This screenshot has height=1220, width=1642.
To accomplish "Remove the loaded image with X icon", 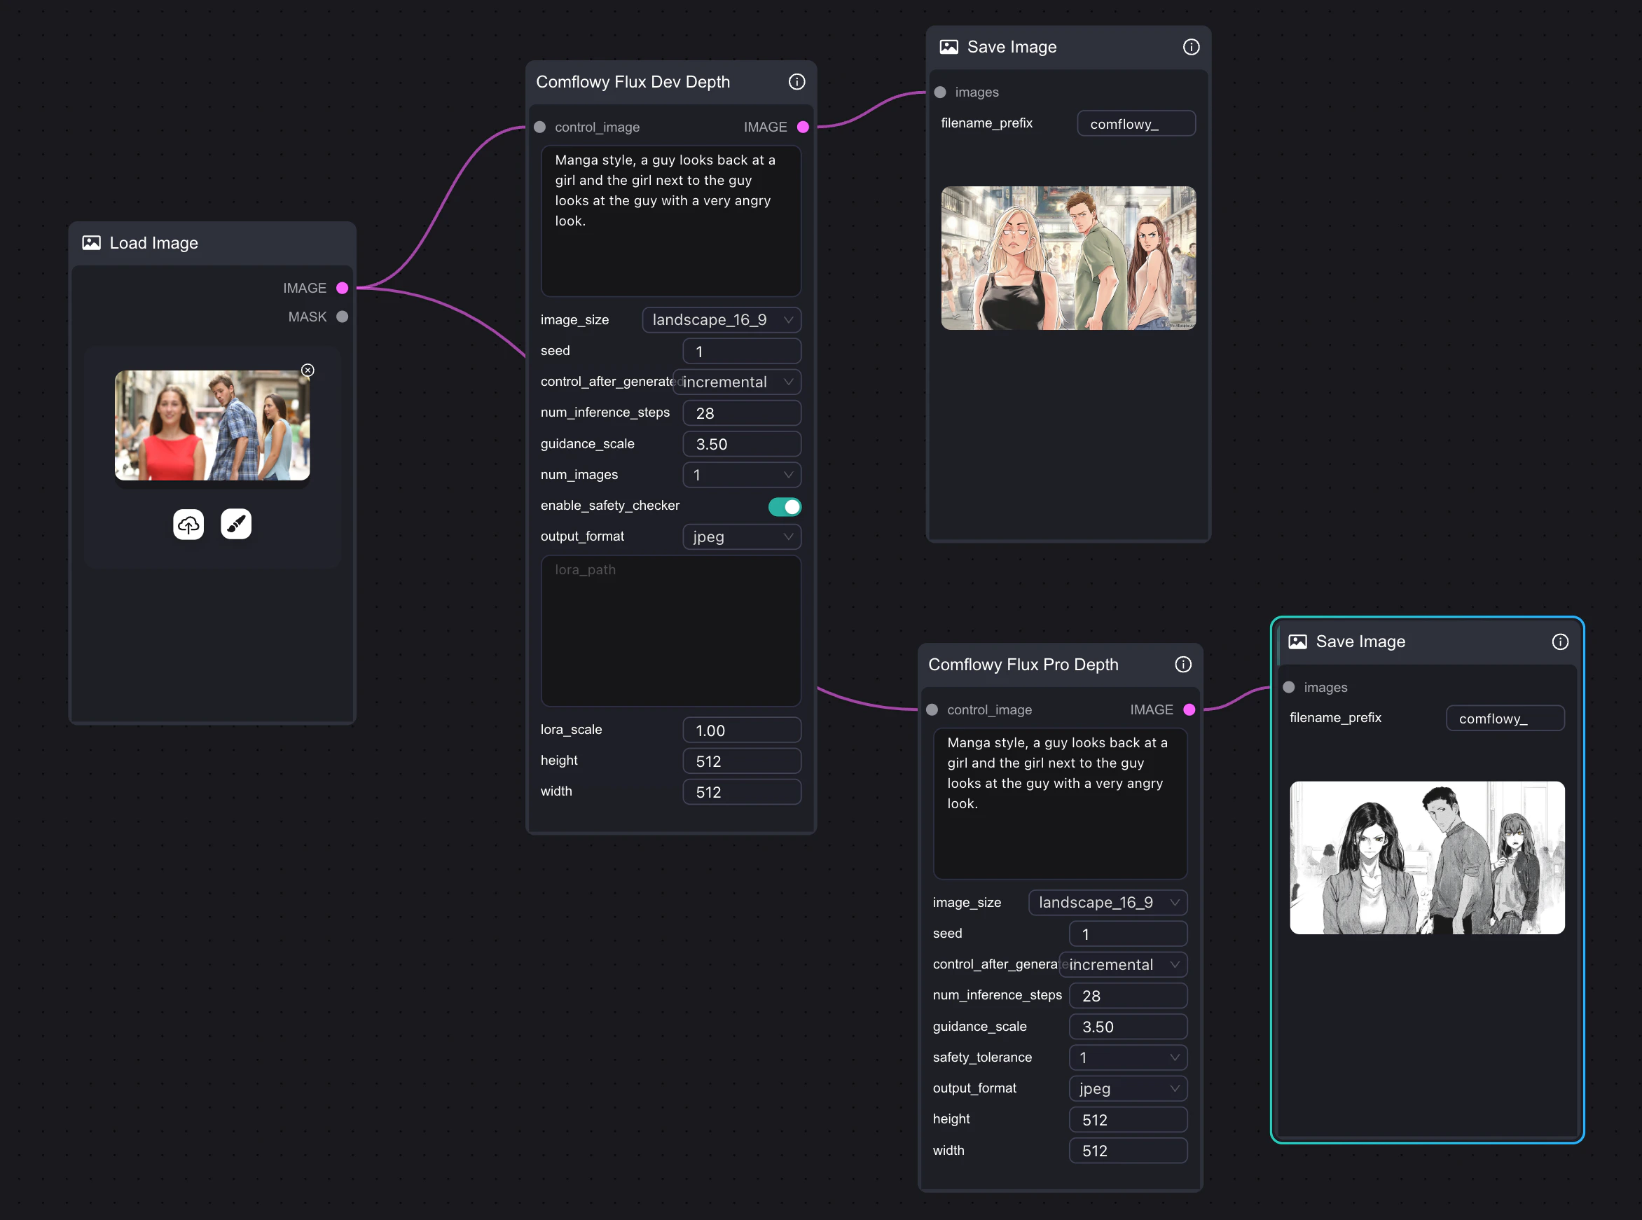I will 308,370.
